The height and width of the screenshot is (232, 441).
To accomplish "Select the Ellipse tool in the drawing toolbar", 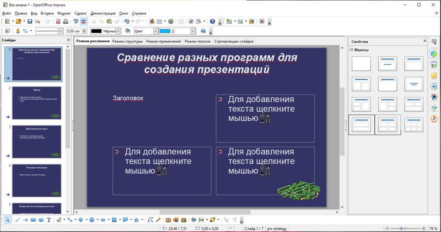I will tap(41, 220).
